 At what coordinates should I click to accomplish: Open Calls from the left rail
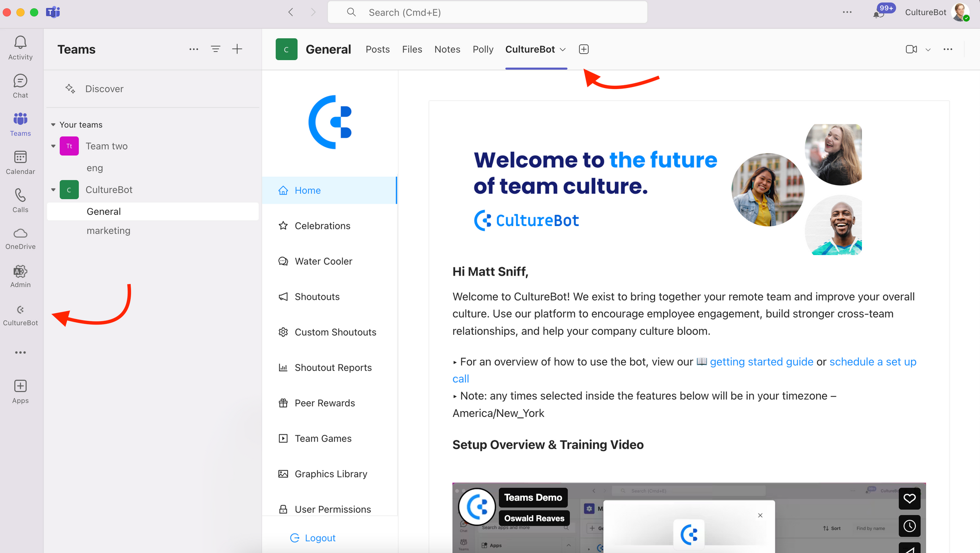pyautogui.click(x=20, y=201)
